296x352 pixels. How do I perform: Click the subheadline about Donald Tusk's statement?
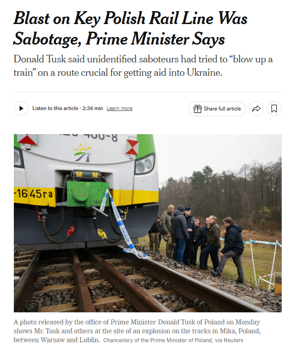click(143, 66)
